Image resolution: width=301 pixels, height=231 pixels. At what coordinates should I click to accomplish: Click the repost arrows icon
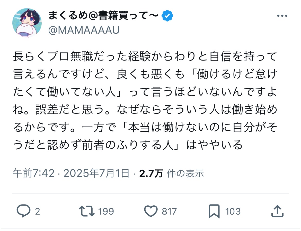[87, 211]
